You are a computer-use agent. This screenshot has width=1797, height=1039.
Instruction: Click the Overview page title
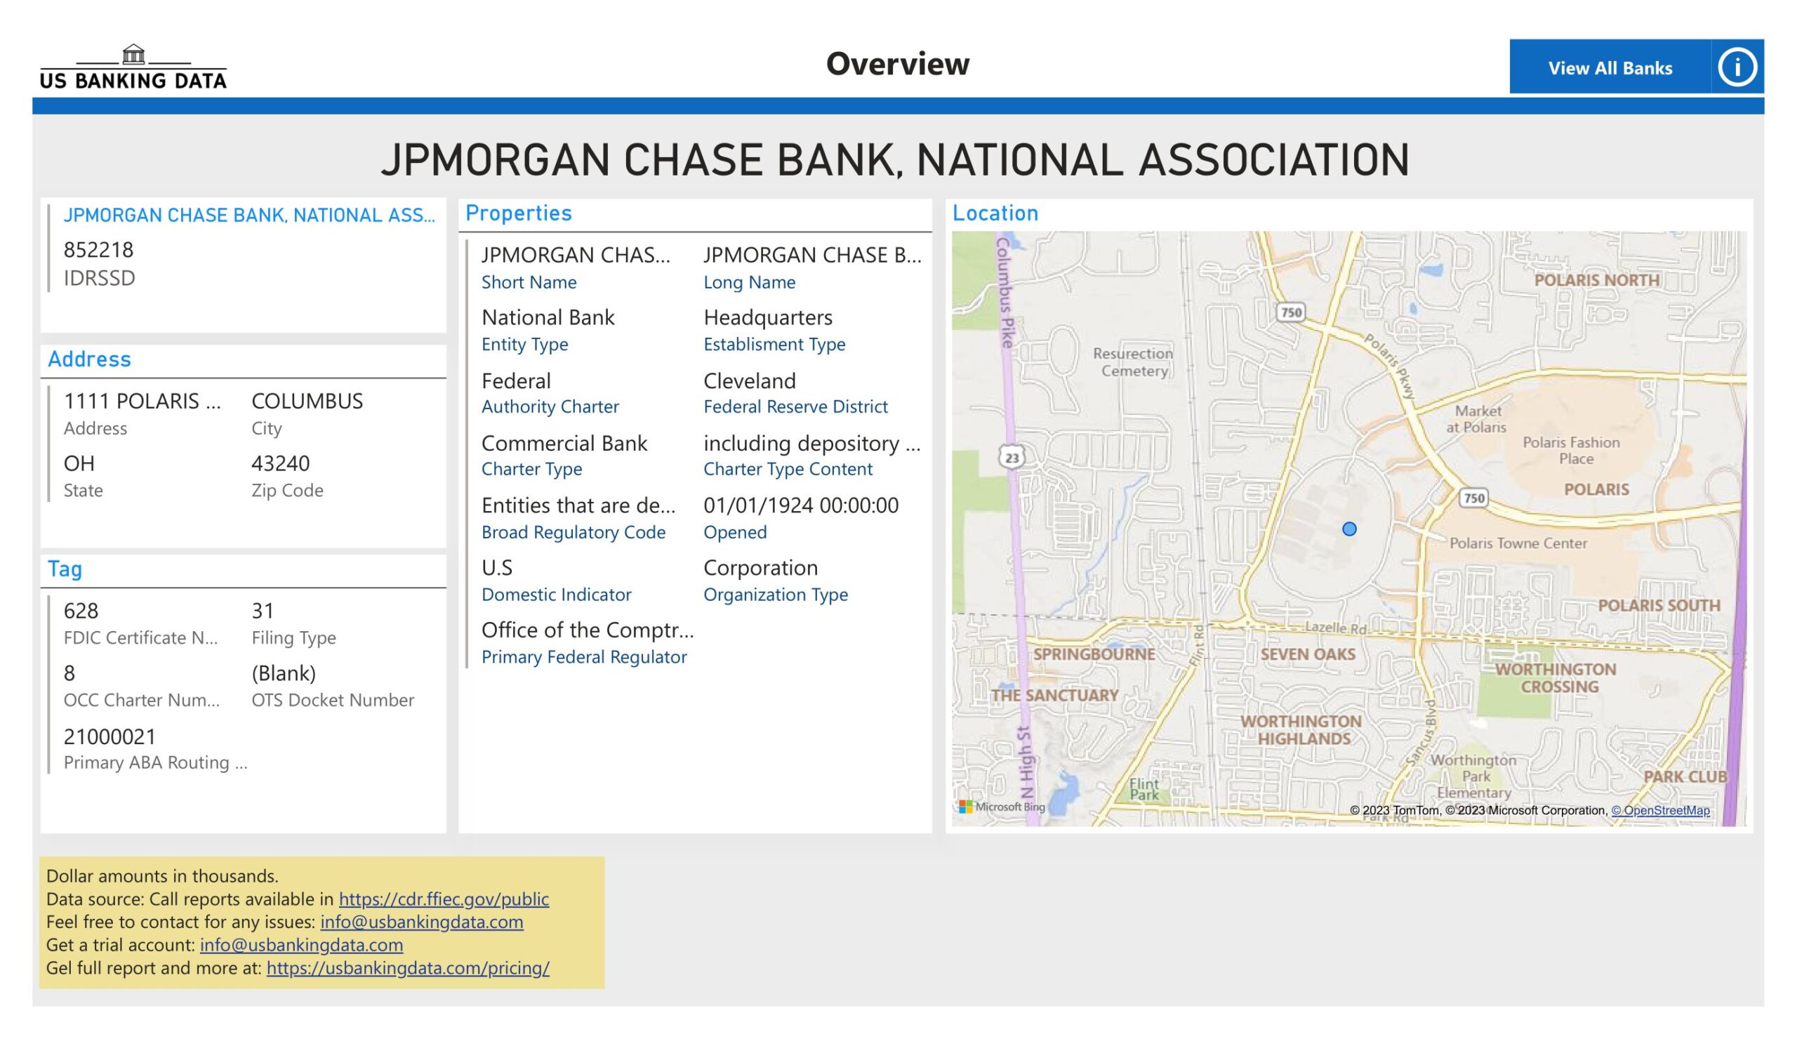click(898, 63)
